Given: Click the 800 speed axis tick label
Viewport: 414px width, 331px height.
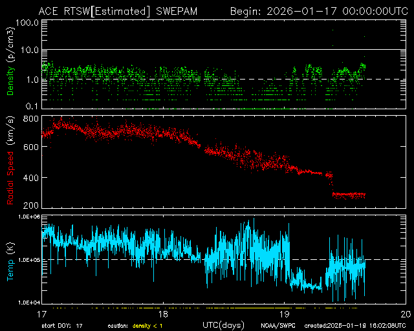Looking at the screenshot, I should [x=32, y=119].
